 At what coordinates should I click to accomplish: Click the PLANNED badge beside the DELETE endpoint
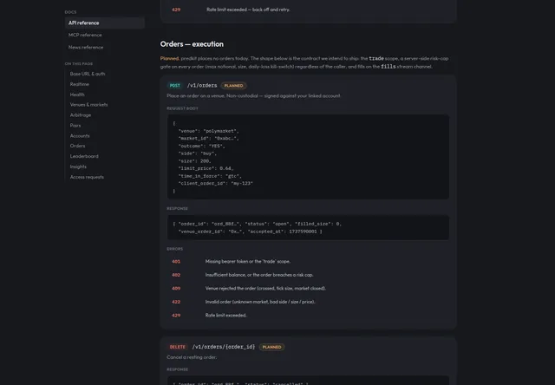(x=271, y=347)
